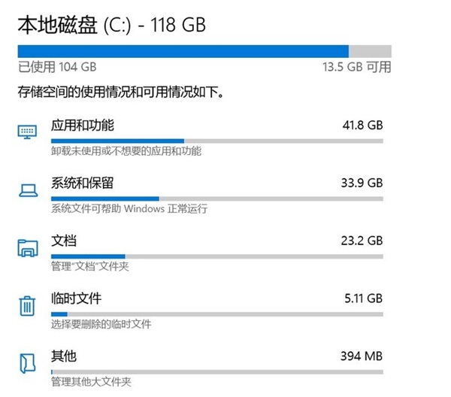451x397 pixels.
Task: Click the System and reserved laptop icon
Action: click(28, 190)
